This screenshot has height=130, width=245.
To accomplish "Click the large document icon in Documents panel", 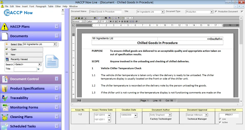I will pos(52,61).
